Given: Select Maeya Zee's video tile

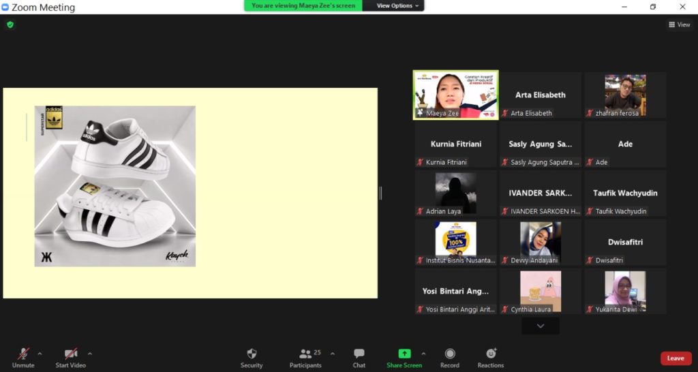Looking at the screenshot, I should [456, 95].
